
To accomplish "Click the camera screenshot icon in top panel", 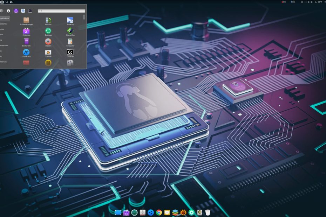I will tap(2, 2).
